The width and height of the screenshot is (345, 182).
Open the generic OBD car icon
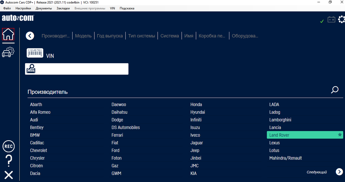pos(8,52)
